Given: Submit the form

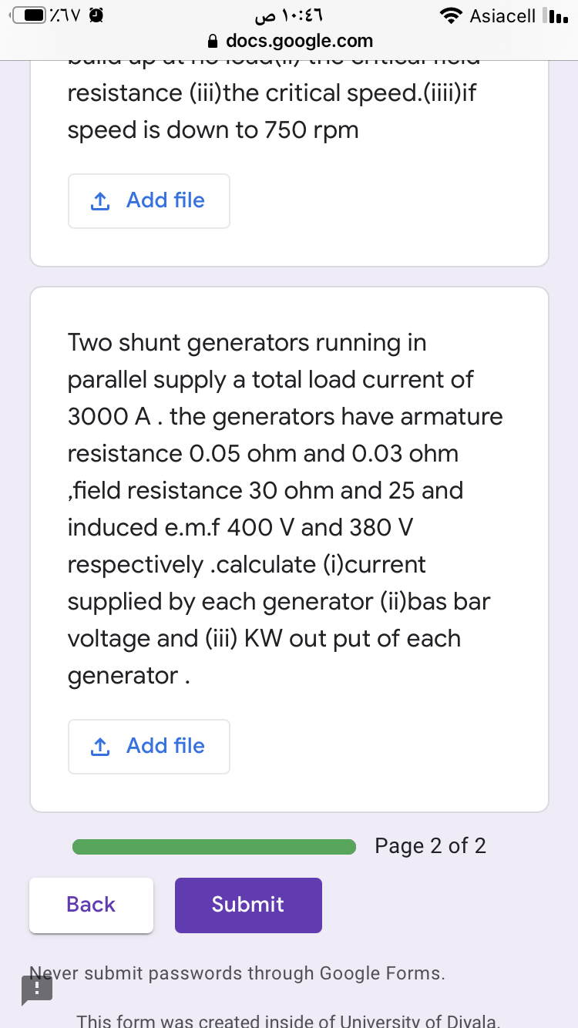Looking at the screenshot, I should pyautogui.click(x=248, y=905).
